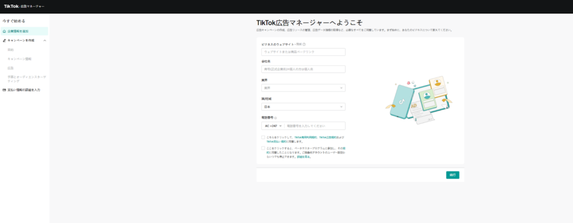The height and width of the screenshot is (223, 573).
Task: Open the AC +247 country code dropdown
Action: coord(273,126)
